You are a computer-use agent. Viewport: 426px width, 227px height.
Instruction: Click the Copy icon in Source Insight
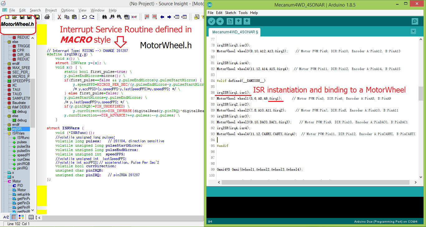point(67,17)
